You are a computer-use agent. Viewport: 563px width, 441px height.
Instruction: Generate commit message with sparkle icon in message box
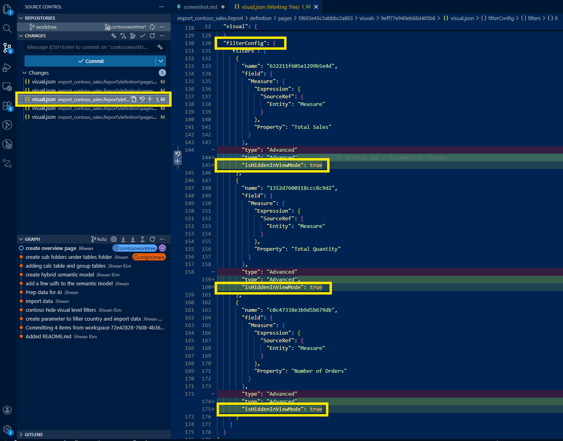tap(160, 47)
